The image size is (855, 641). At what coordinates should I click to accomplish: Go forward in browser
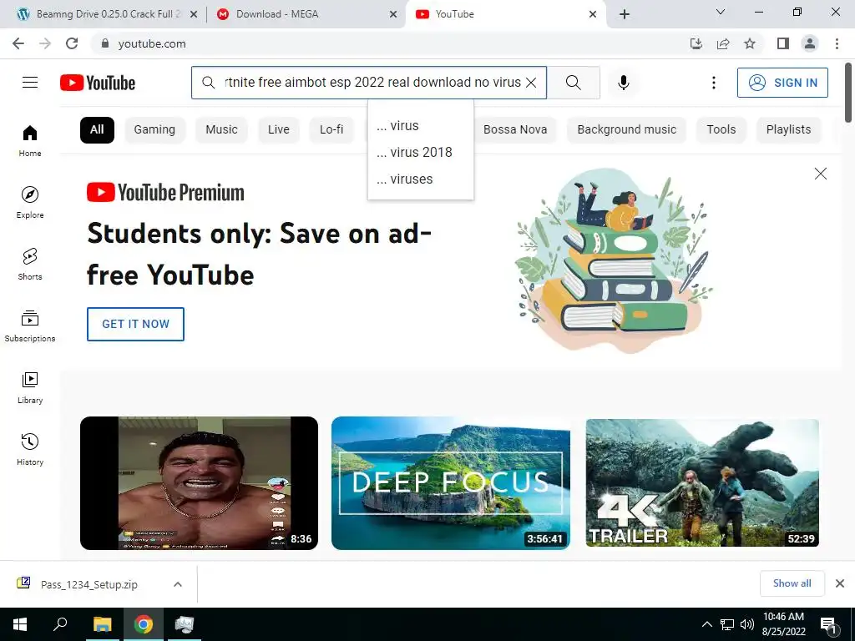[45, 43]
